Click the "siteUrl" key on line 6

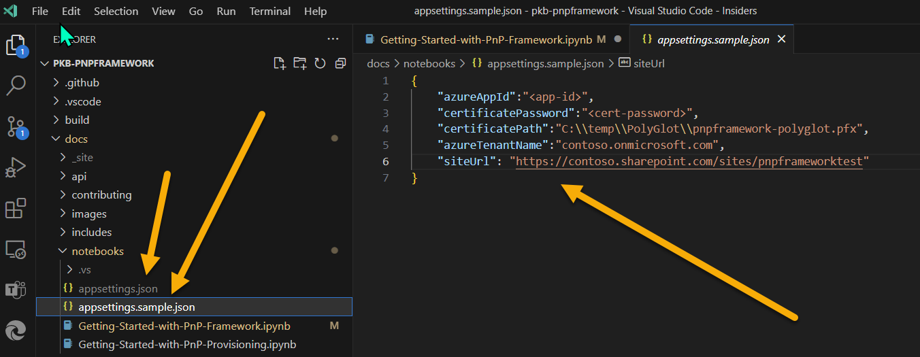tap(466, 162)
